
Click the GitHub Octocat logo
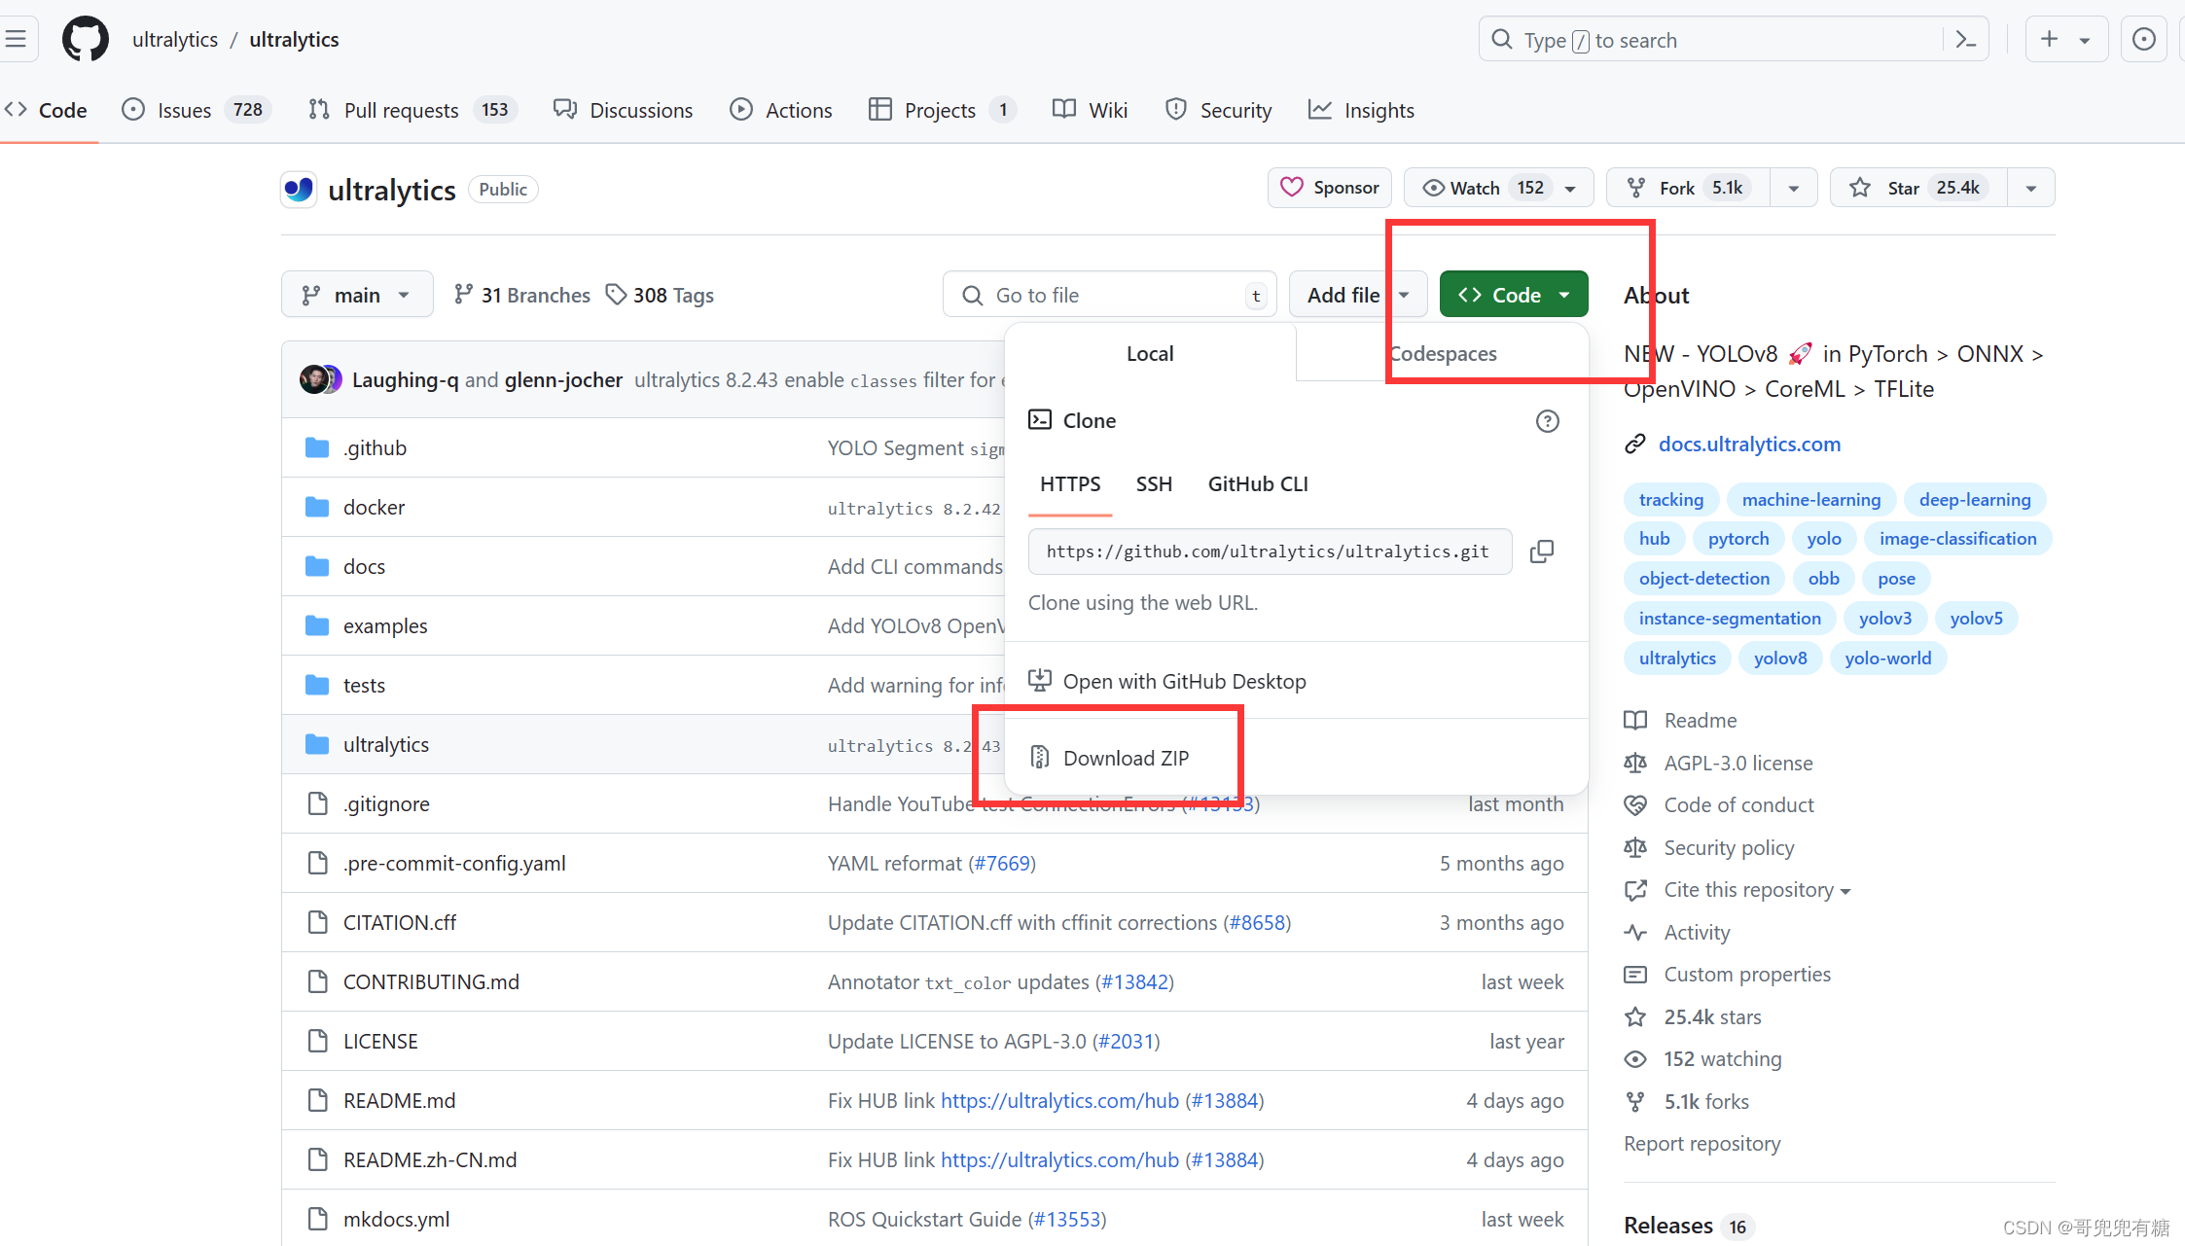[x=86, y=40]
